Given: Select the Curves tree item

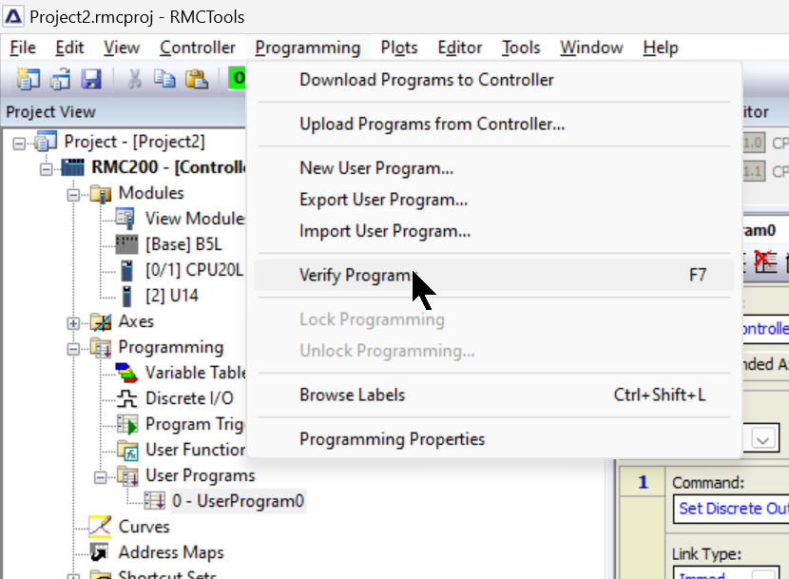Looking at the screenshot, I should (144, 527).
